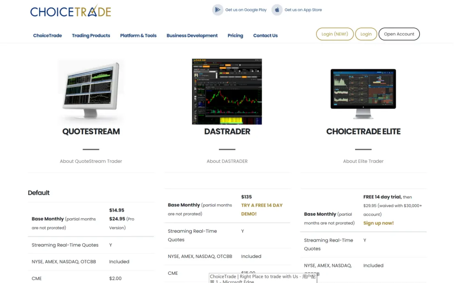This screenshot has width=454, height=283.
Task: Click the ChoiceTrade logo
Action: [x=71, y=11]
